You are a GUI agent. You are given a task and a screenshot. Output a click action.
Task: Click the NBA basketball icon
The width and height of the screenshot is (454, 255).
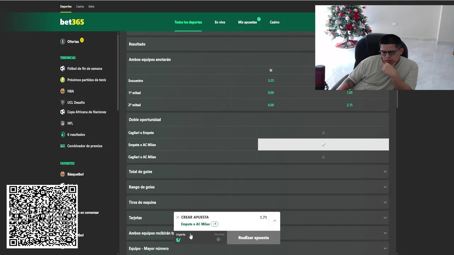63,91
